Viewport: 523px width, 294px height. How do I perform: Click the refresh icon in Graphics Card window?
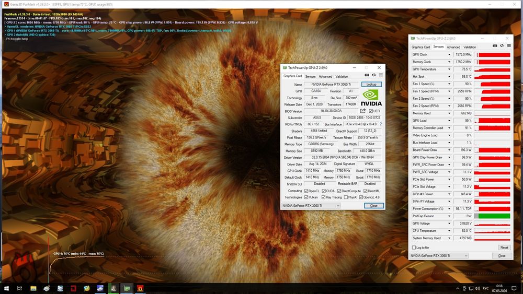[374, 75]
